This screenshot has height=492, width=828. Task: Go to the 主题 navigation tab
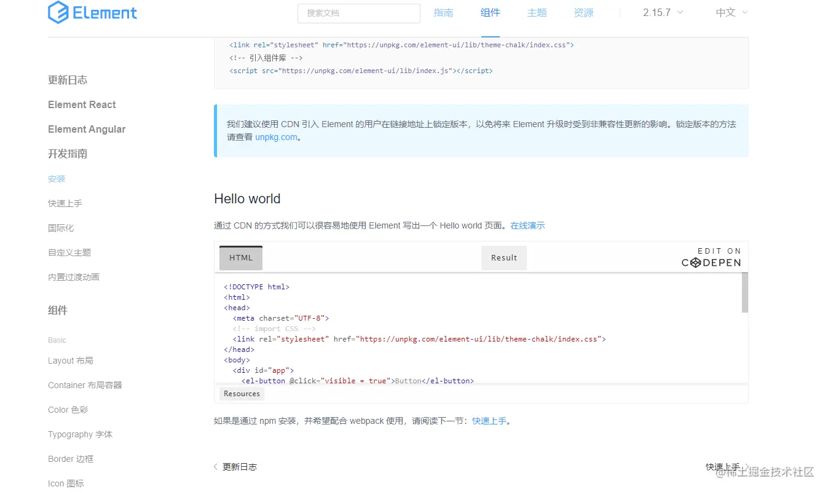click(537, 12)
